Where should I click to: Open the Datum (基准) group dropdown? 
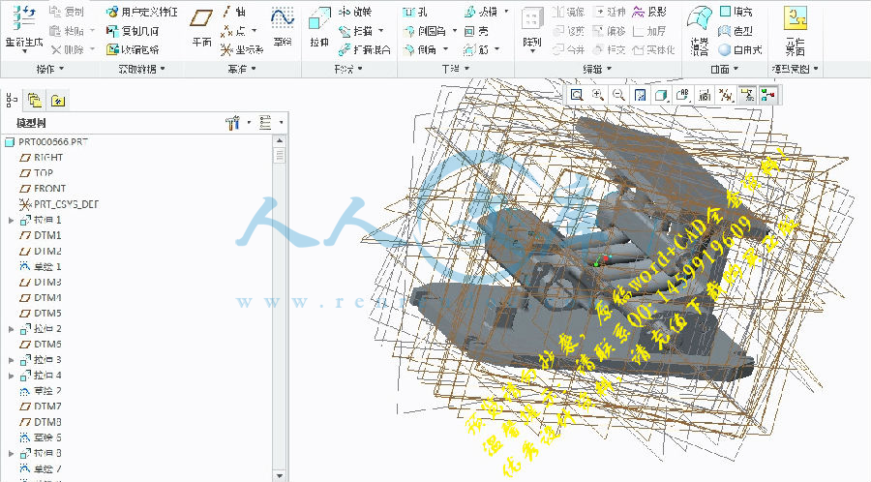242,69
